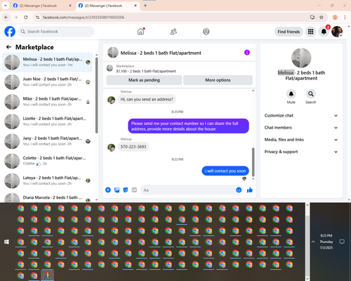Open Chrome three-dot menu

(345, 18)
